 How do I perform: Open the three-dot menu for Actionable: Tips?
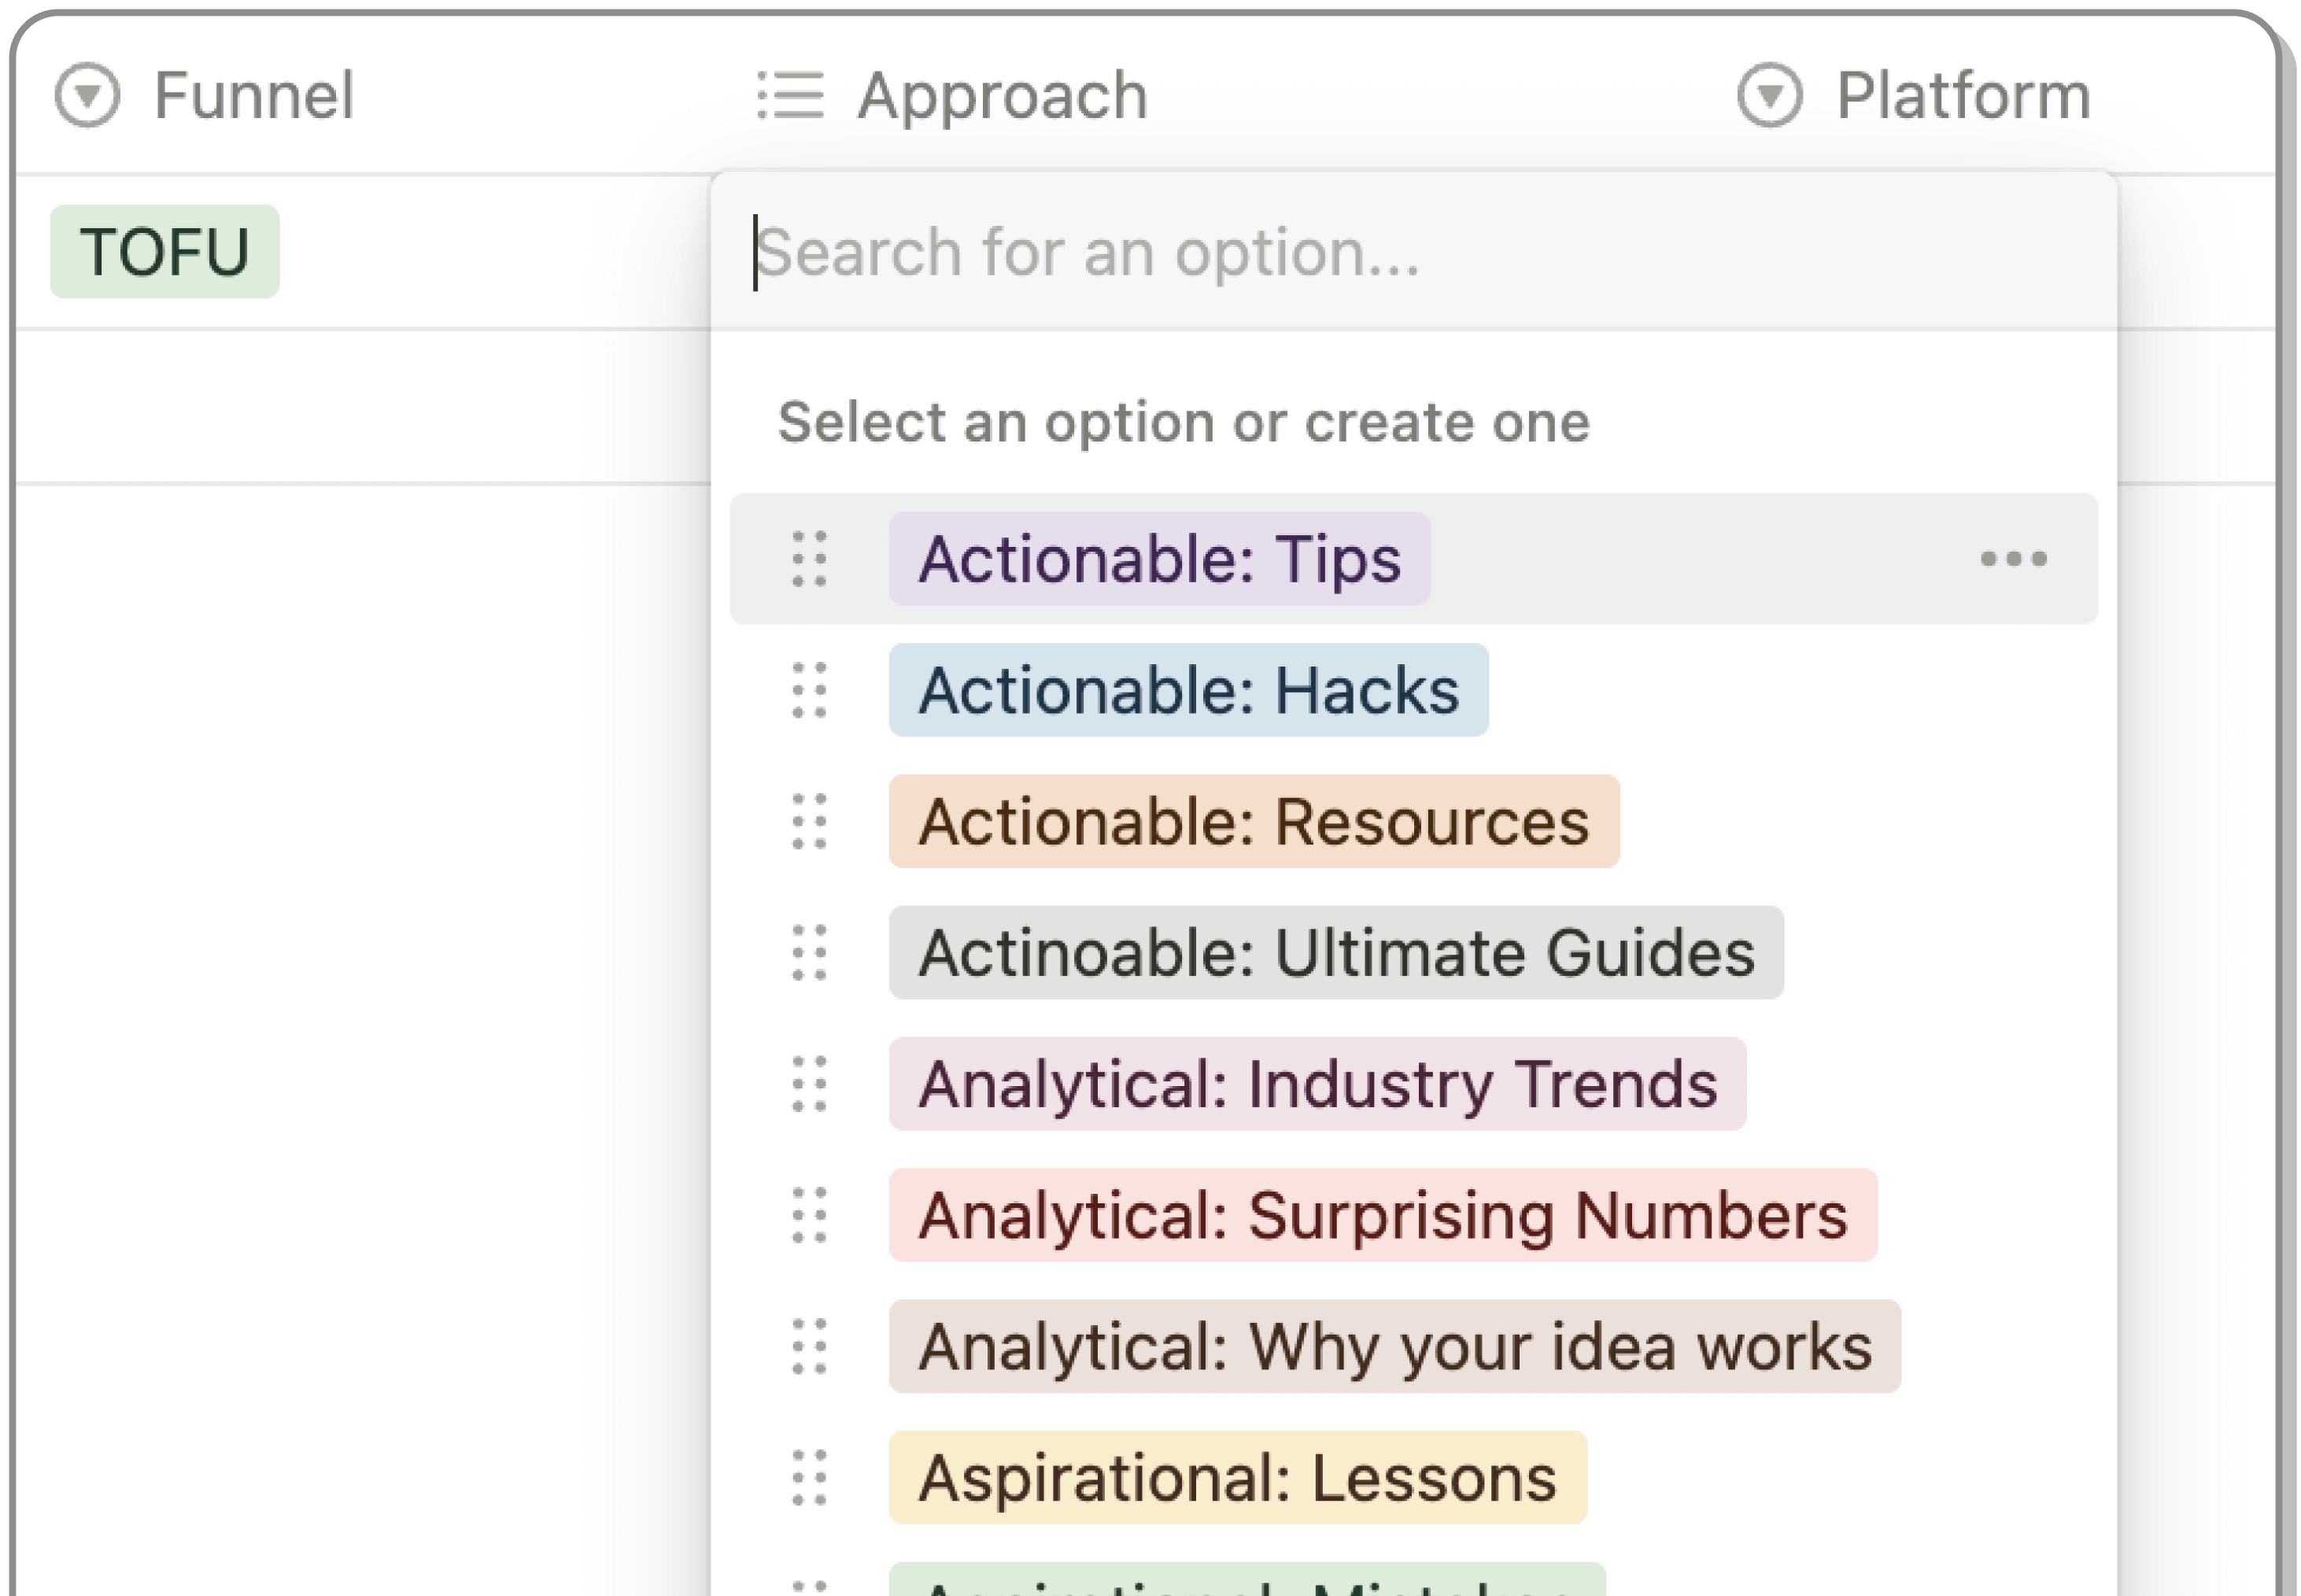[2013, 558]
